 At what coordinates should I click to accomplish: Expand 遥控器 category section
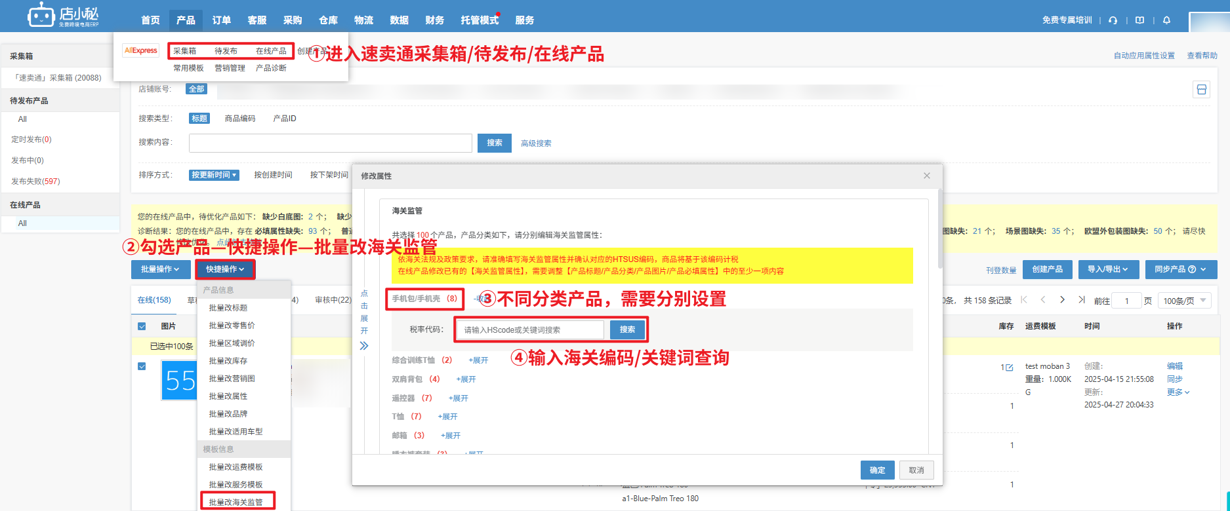(459, 398)
